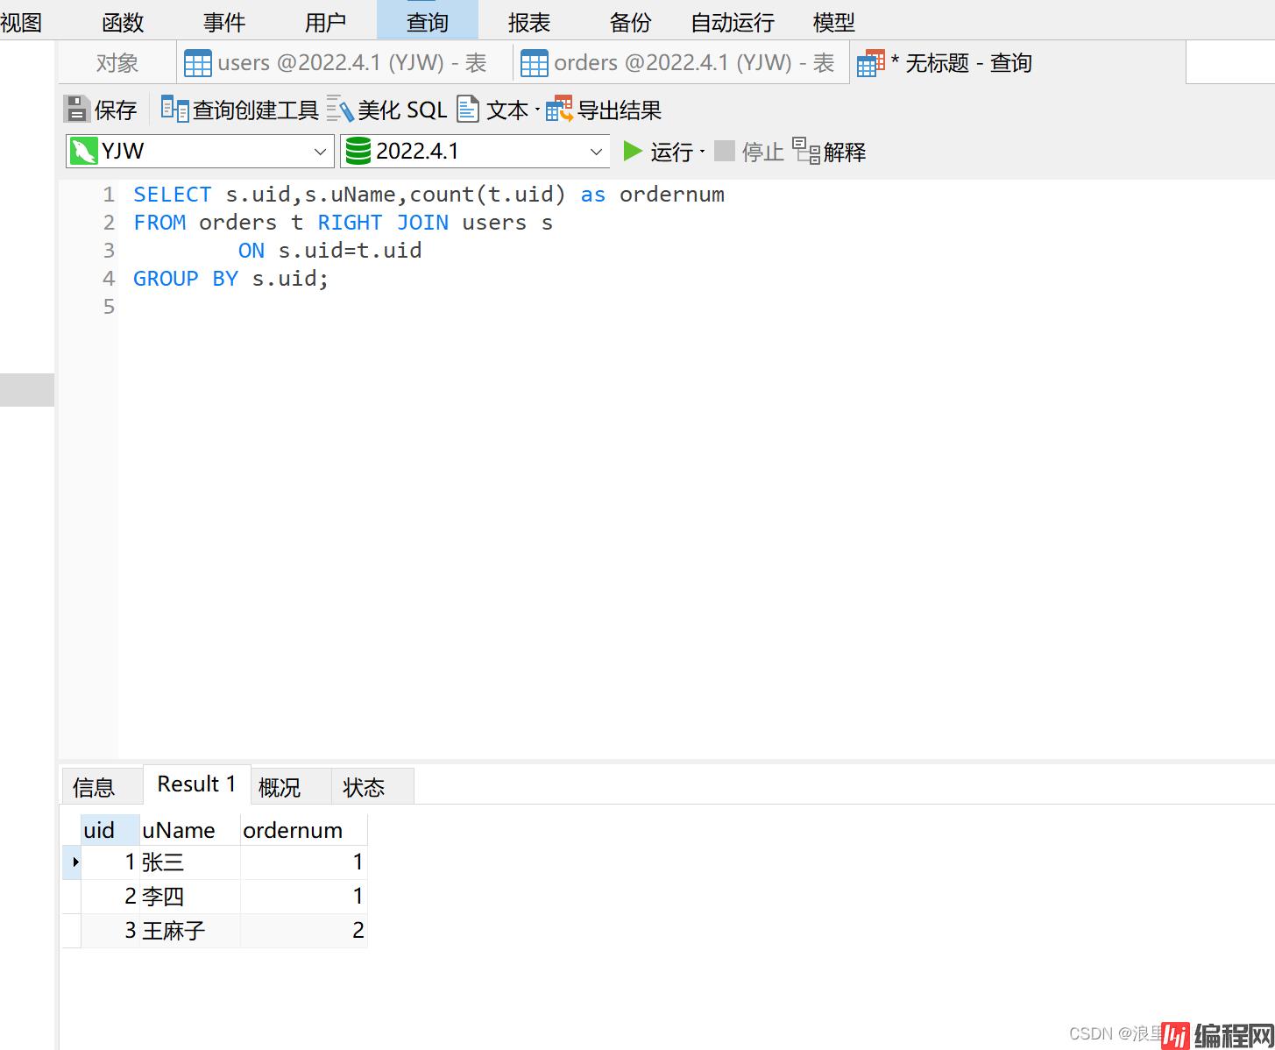Image resolution: width=1275 pixels, height=1050 pixels.
Task: Open the Run button dropdown arrow
Action: click(702, 153)
